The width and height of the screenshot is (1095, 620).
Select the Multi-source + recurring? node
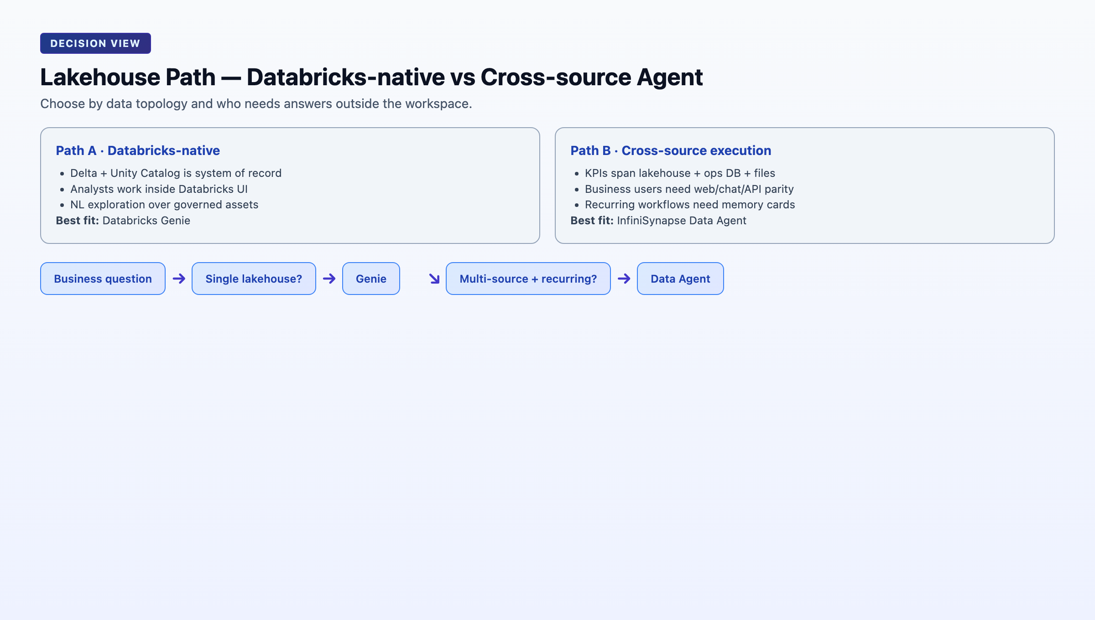528,279
